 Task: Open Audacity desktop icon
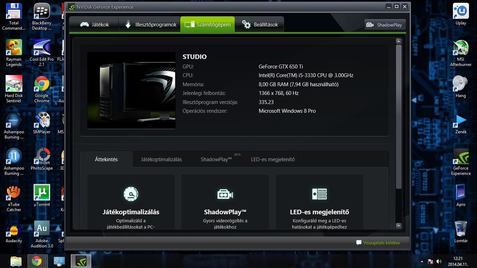(14, 232)
